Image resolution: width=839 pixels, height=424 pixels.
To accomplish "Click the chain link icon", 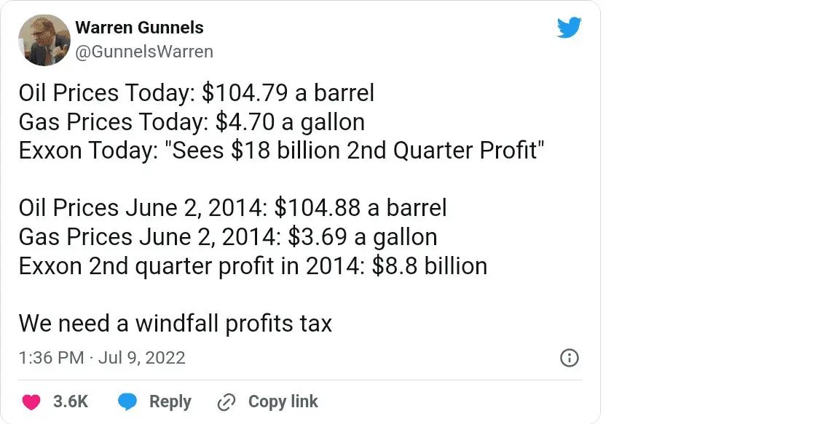I will 227,402.
